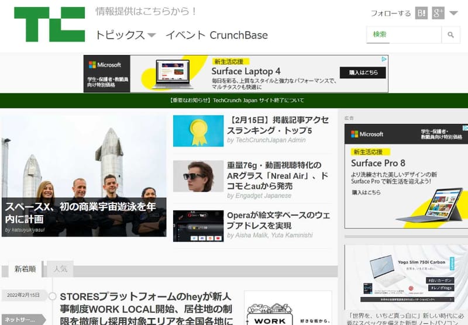Click author katsuyukiyasui on the featured story
Viewport: 468px width, 325px height.
(x=25, y=230)
